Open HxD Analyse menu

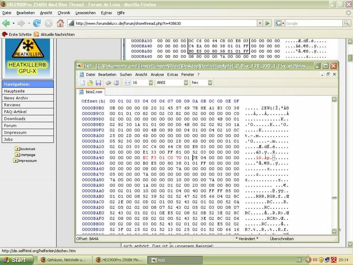click(x=157, y=75)
